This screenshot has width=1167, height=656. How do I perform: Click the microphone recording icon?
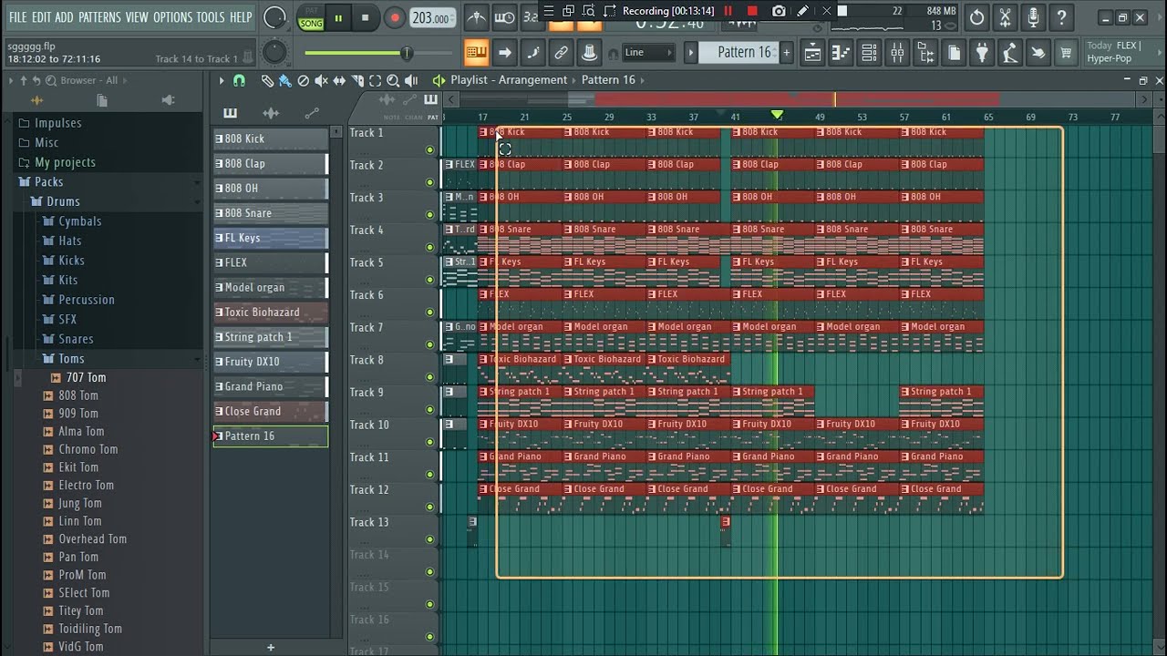1033,16
